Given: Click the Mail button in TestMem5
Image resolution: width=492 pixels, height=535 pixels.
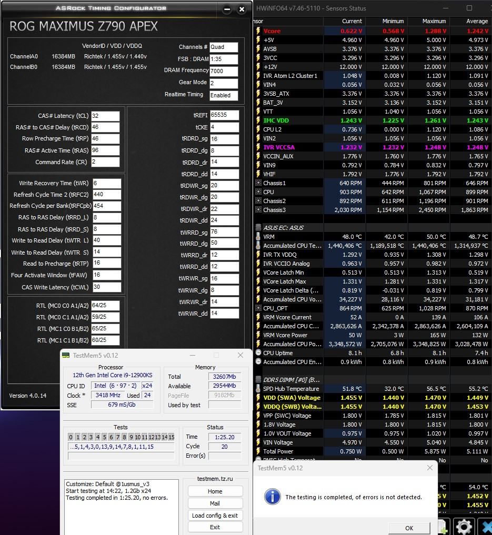Looking at the screenshot, I should [215, 503].
